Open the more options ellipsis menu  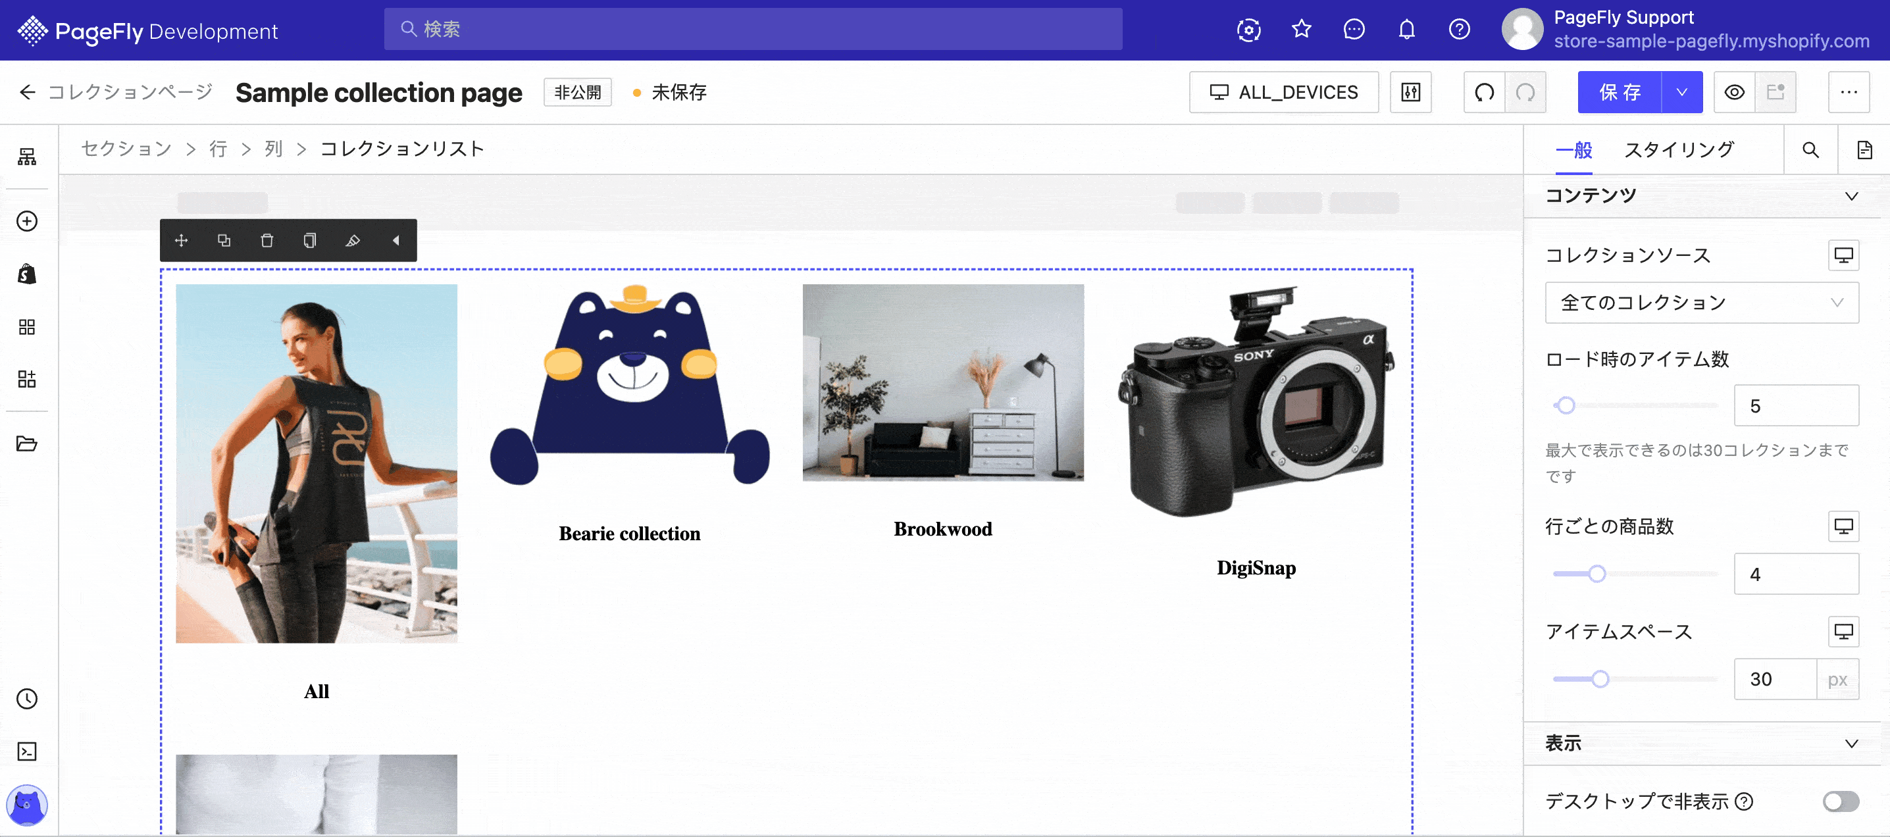pos(1849,91)
